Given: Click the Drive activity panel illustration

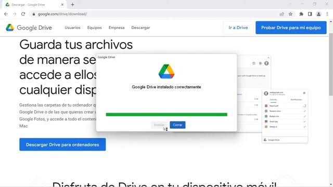Looking at the screenshot, I should tap(285, 116).
